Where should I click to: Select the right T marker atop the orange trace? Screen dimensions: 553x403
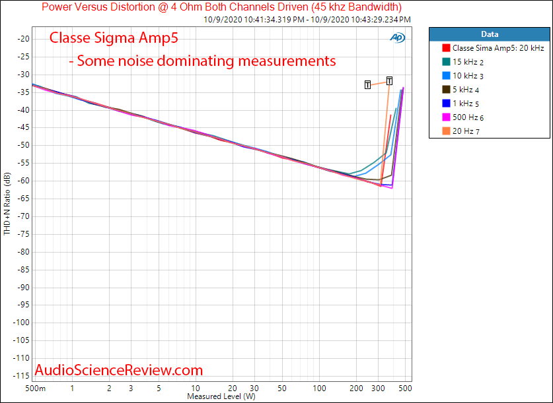click(x=389, y=81)
